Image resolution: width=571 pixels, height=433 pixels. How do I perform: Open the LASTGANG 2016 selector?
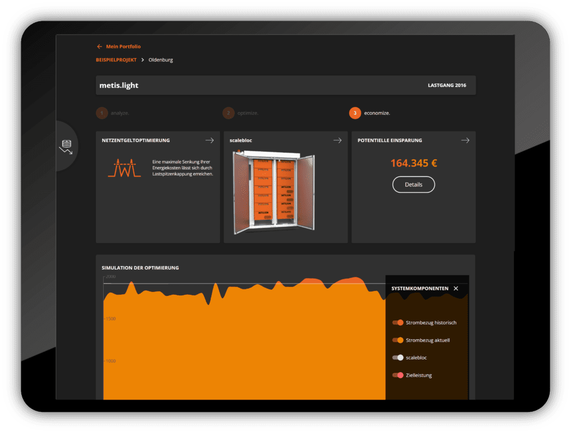click(447, 85)
